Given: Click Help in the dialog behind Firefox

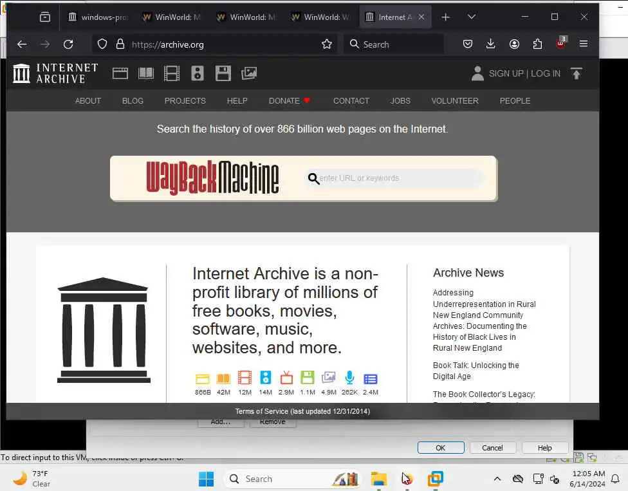Looking at the screenshot, I should [x=545, y=448].
